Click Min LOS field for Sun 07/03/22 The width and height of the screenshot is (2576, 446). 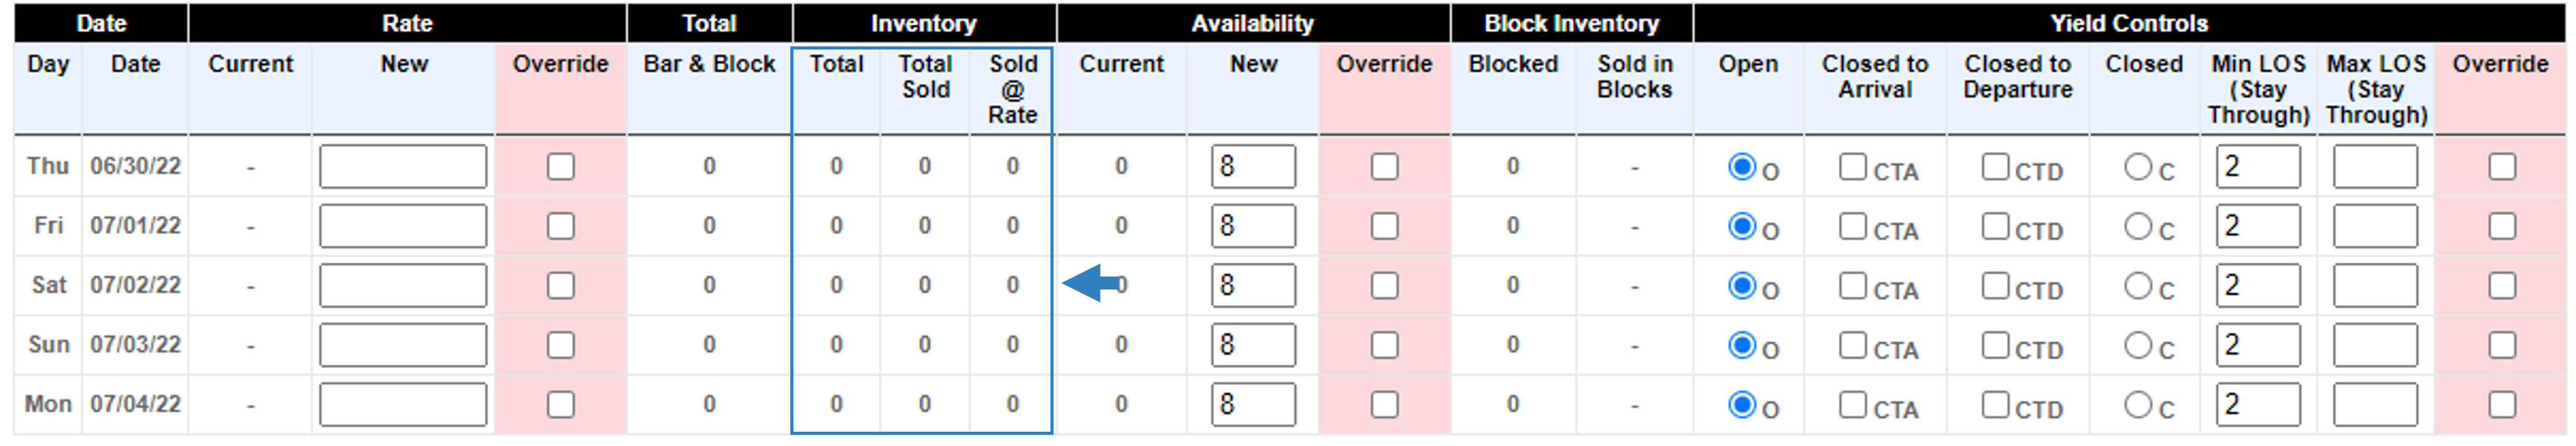click(x=2258, y=345)
